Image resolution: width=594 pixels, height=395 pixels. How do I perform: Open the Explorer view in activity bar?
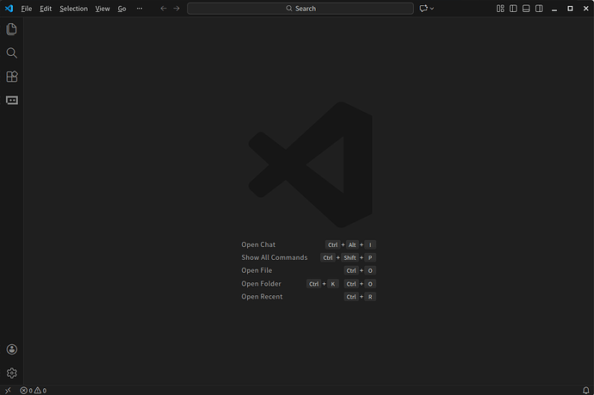[12, 29]
